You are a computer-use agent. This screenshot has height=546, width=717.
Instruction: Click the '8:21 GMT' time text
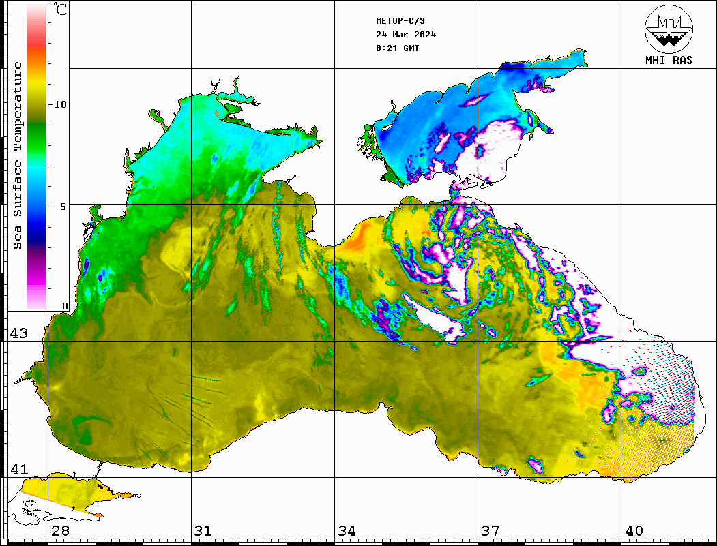[x=397, y=48]
